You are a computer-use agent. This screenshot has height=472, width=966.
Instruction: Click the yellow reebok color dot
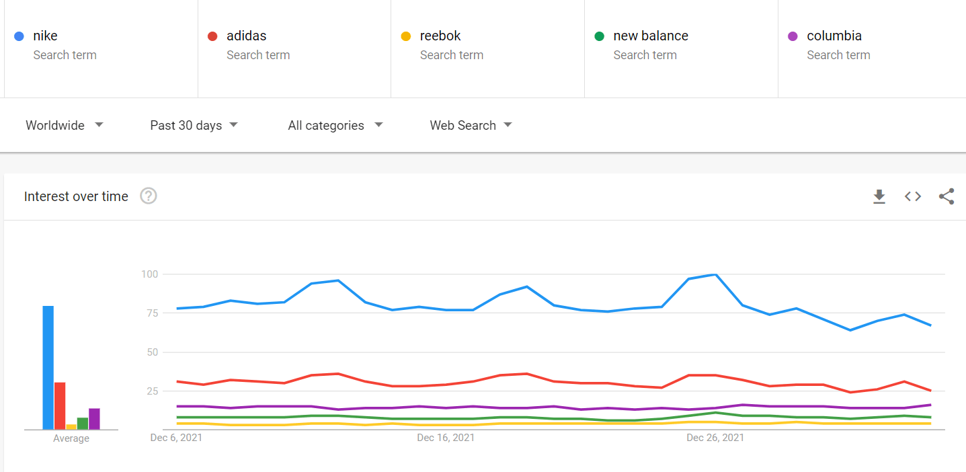[406, 36]
